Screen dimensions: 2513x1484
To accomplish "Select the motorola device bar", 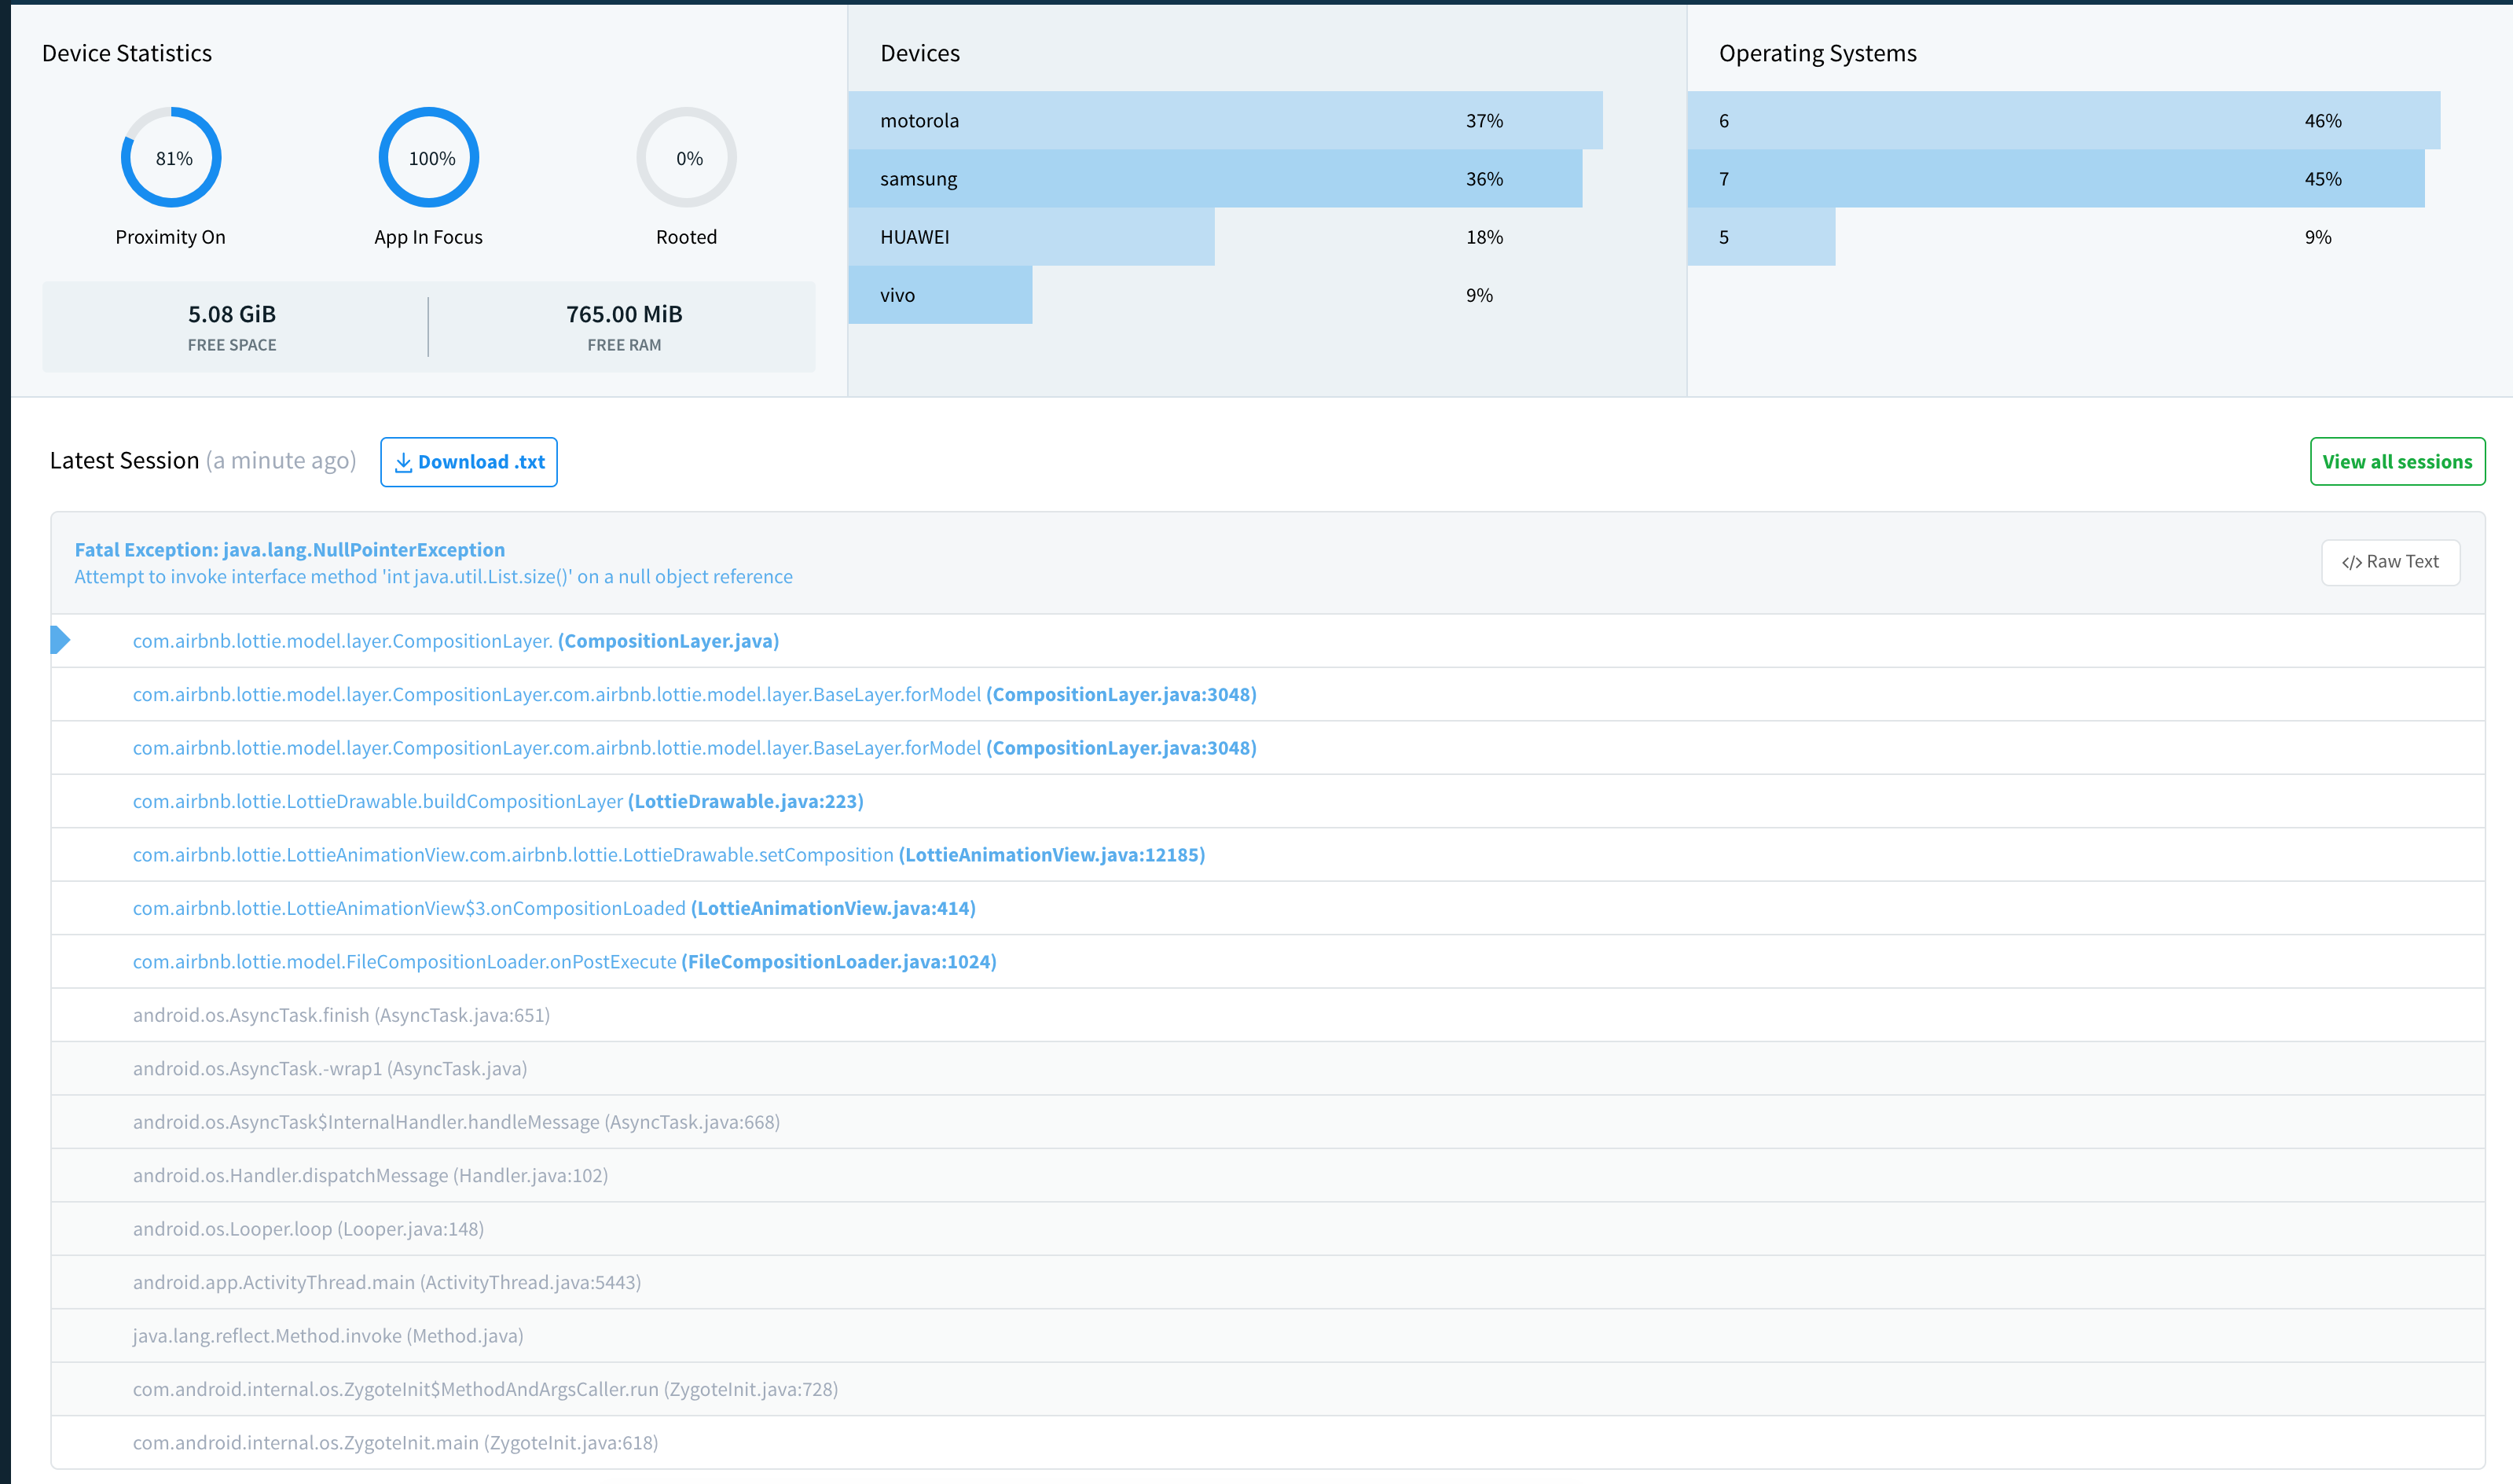I will click(1226, 121).
